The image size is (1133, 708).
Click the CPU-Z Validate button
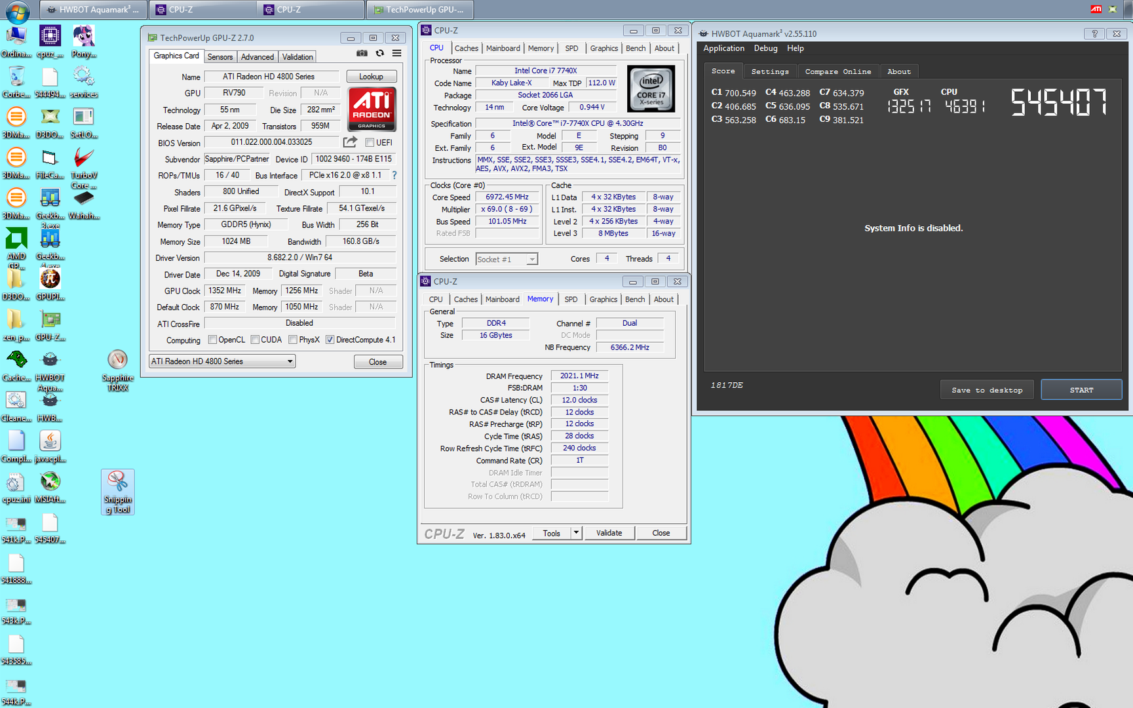click(x=609, y=533)
